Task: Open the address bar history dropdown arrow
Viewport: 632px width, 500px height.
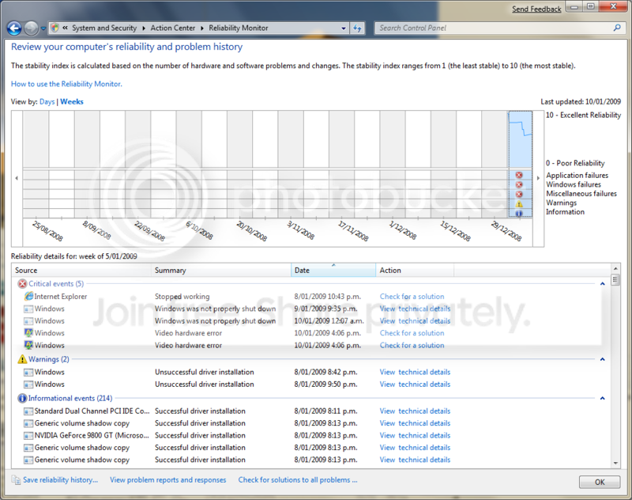Action: [344, 28]
